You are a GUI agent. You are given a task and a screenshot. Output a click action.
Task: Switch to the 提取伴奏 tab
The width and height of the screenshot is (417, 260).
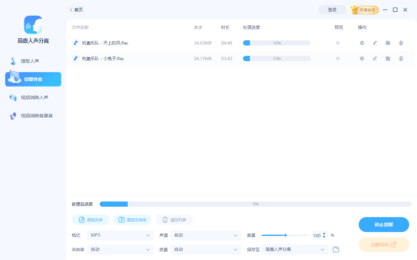coord(33,79)
